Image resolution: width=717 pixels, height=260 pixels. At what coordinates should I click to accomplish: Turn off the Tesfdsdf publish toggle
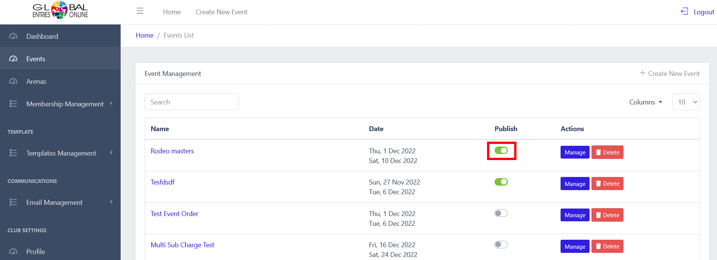click(x=501, y=181)
